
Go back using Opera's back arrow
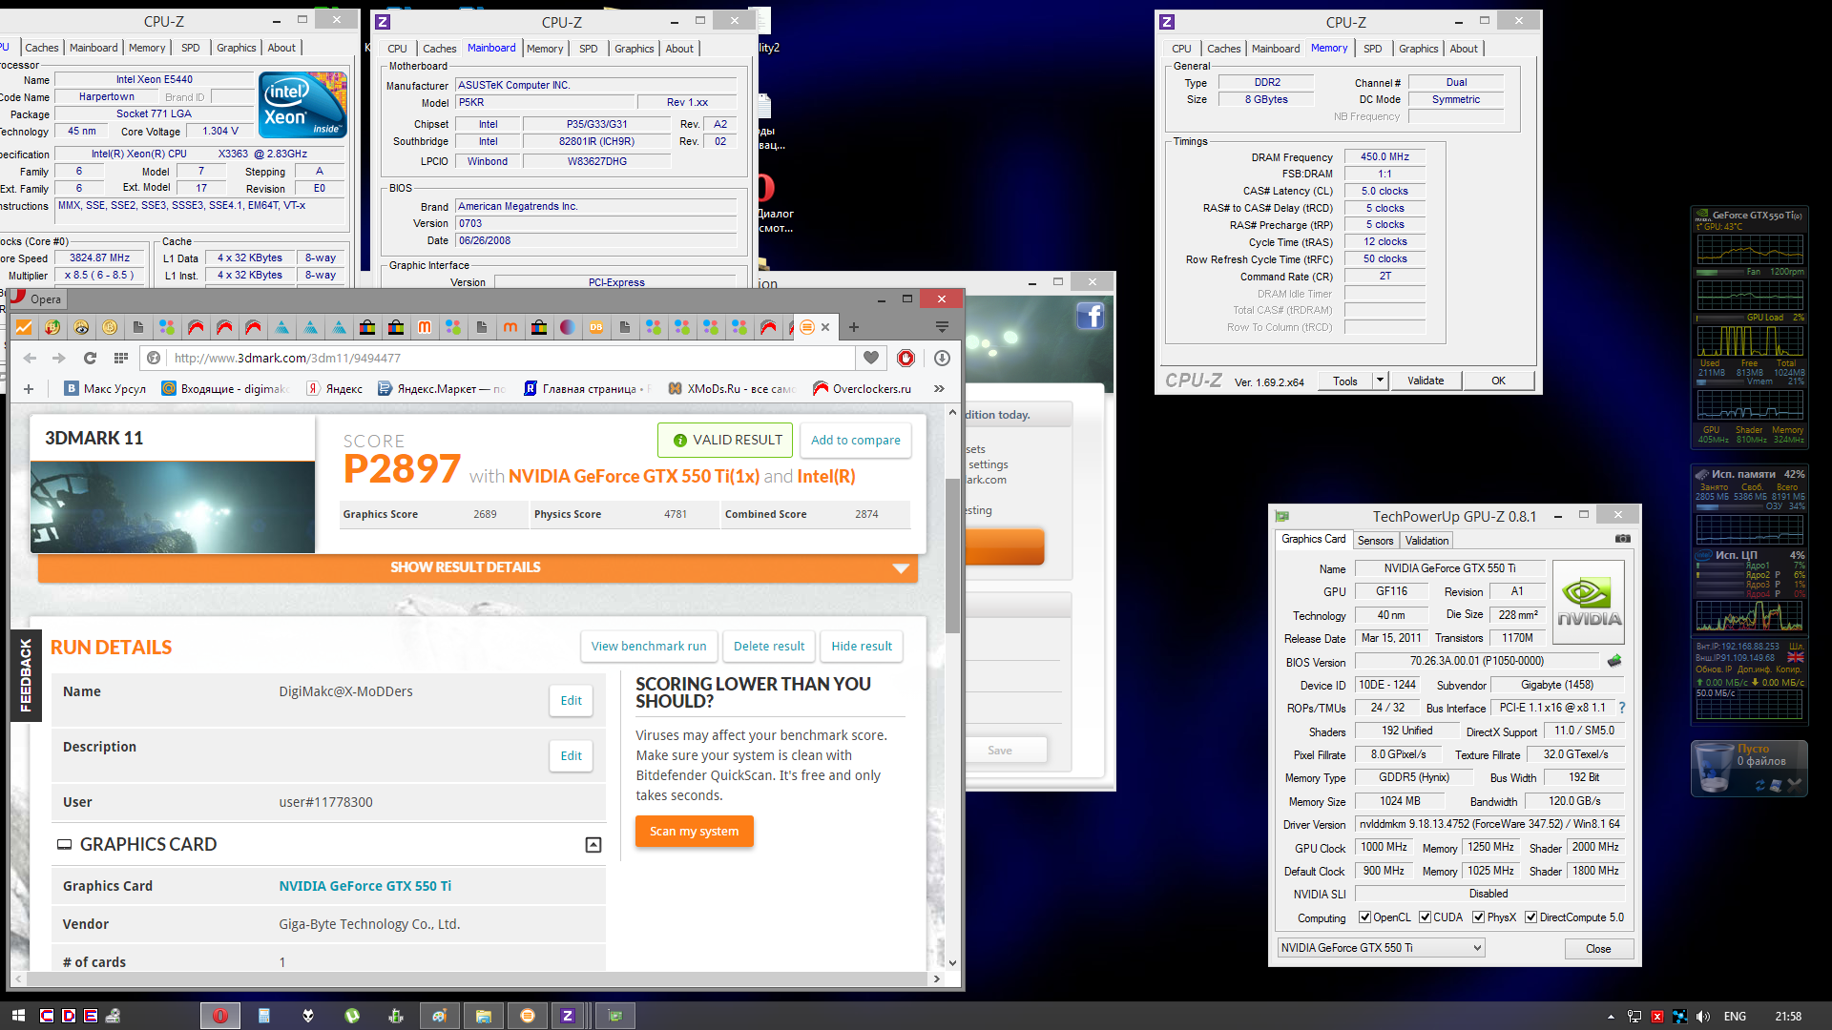[x=30, y=358]
